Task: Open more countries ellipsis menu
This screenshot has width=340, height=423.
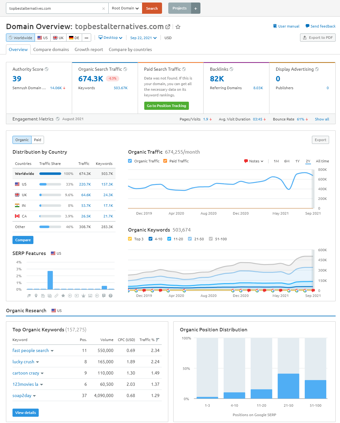Action: coord(86,38)
